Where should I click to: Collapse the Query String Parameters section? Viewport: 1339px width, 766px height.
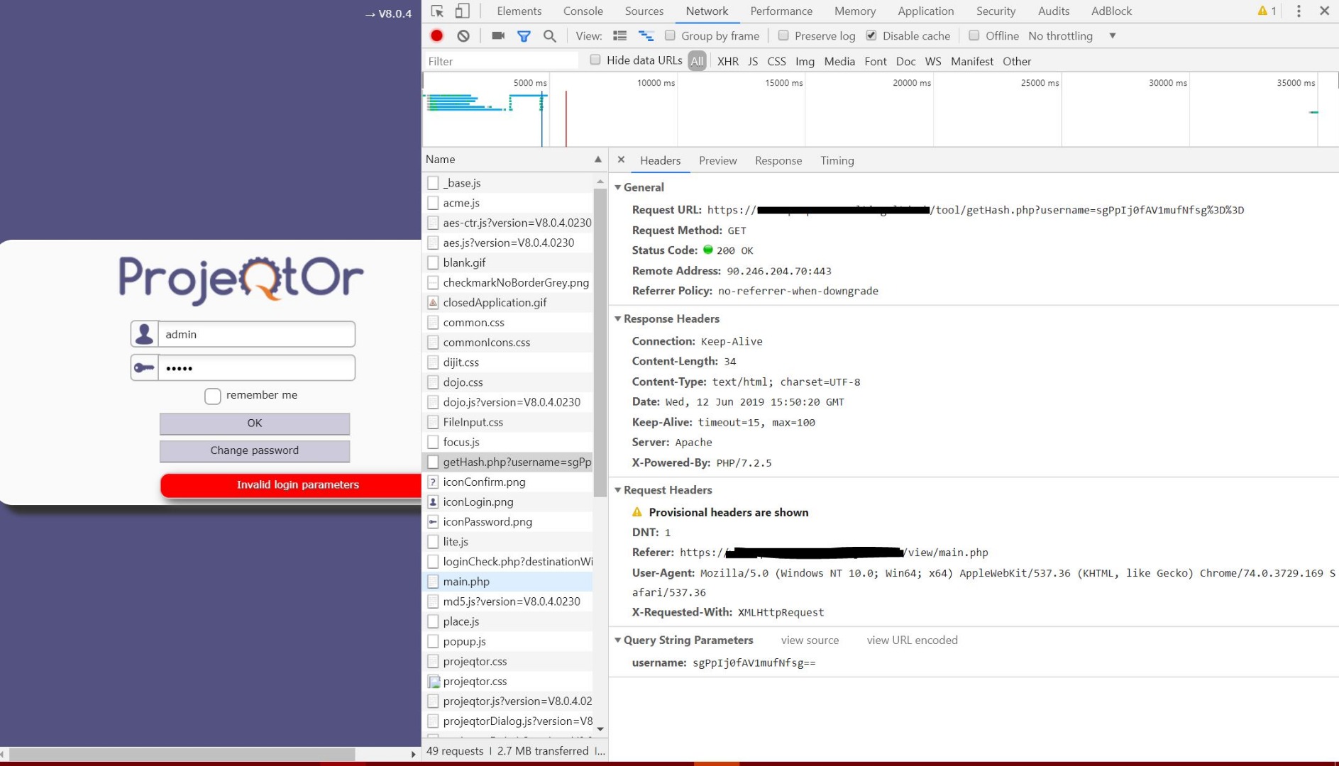click(x=617, y=640)
